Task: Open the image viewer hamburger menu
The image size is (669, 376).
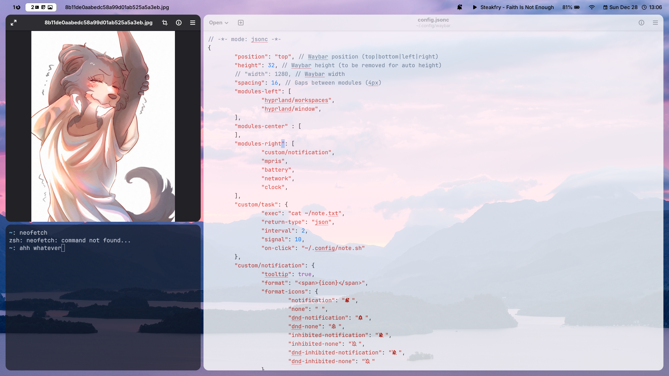Action: (193, 23)
